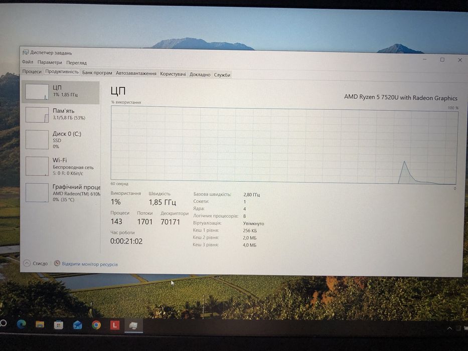Click AMD Ryzen 5 7520U processor name
468x351 pixels.
tap(401, 98)
